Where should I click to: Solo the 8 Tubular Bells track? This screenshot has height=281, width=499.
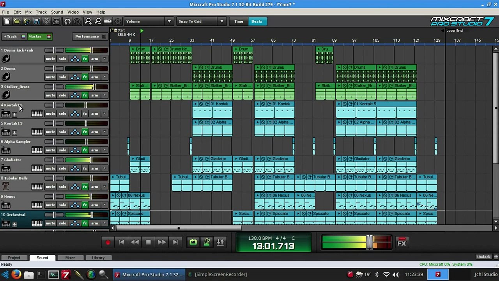62,187
